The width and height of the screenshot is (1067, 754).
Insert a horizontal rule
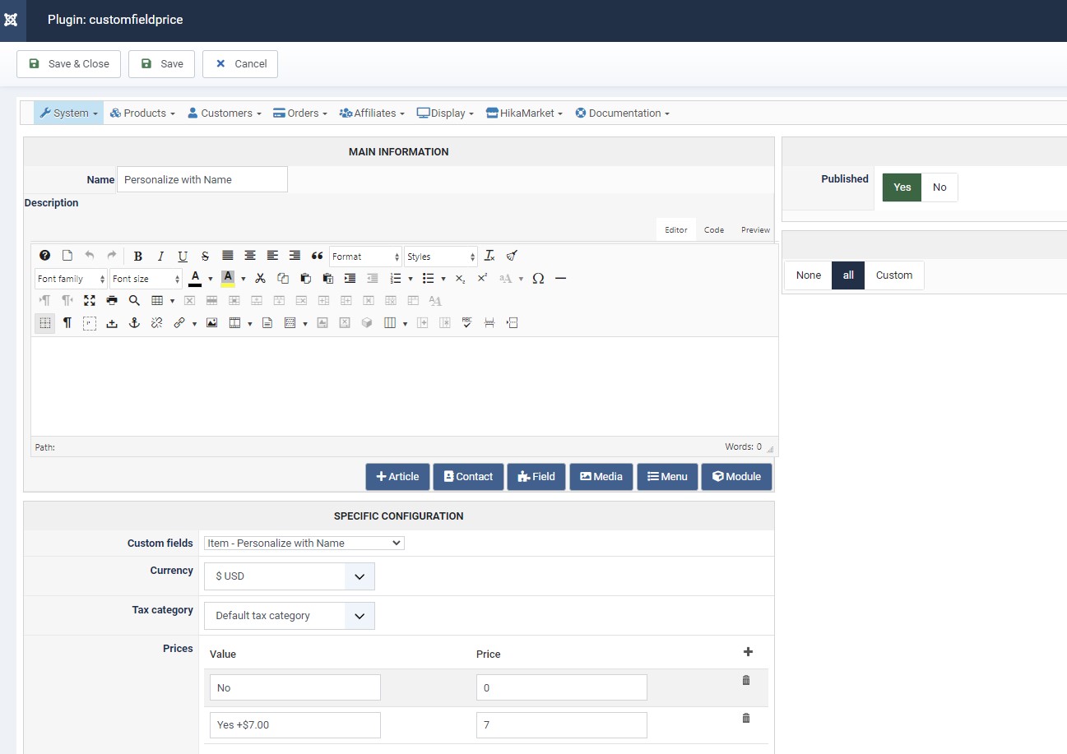click(560, 278)
